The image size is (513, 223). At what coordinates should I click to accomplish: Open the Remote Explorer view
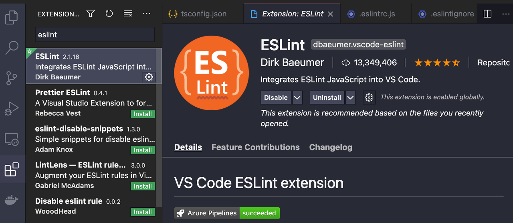11,139
